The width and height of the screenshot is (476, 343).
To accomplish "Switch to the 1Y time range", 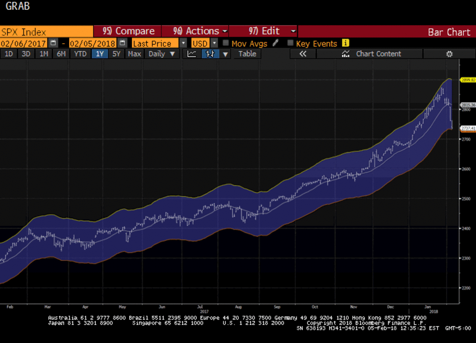I will pos(99,54).
